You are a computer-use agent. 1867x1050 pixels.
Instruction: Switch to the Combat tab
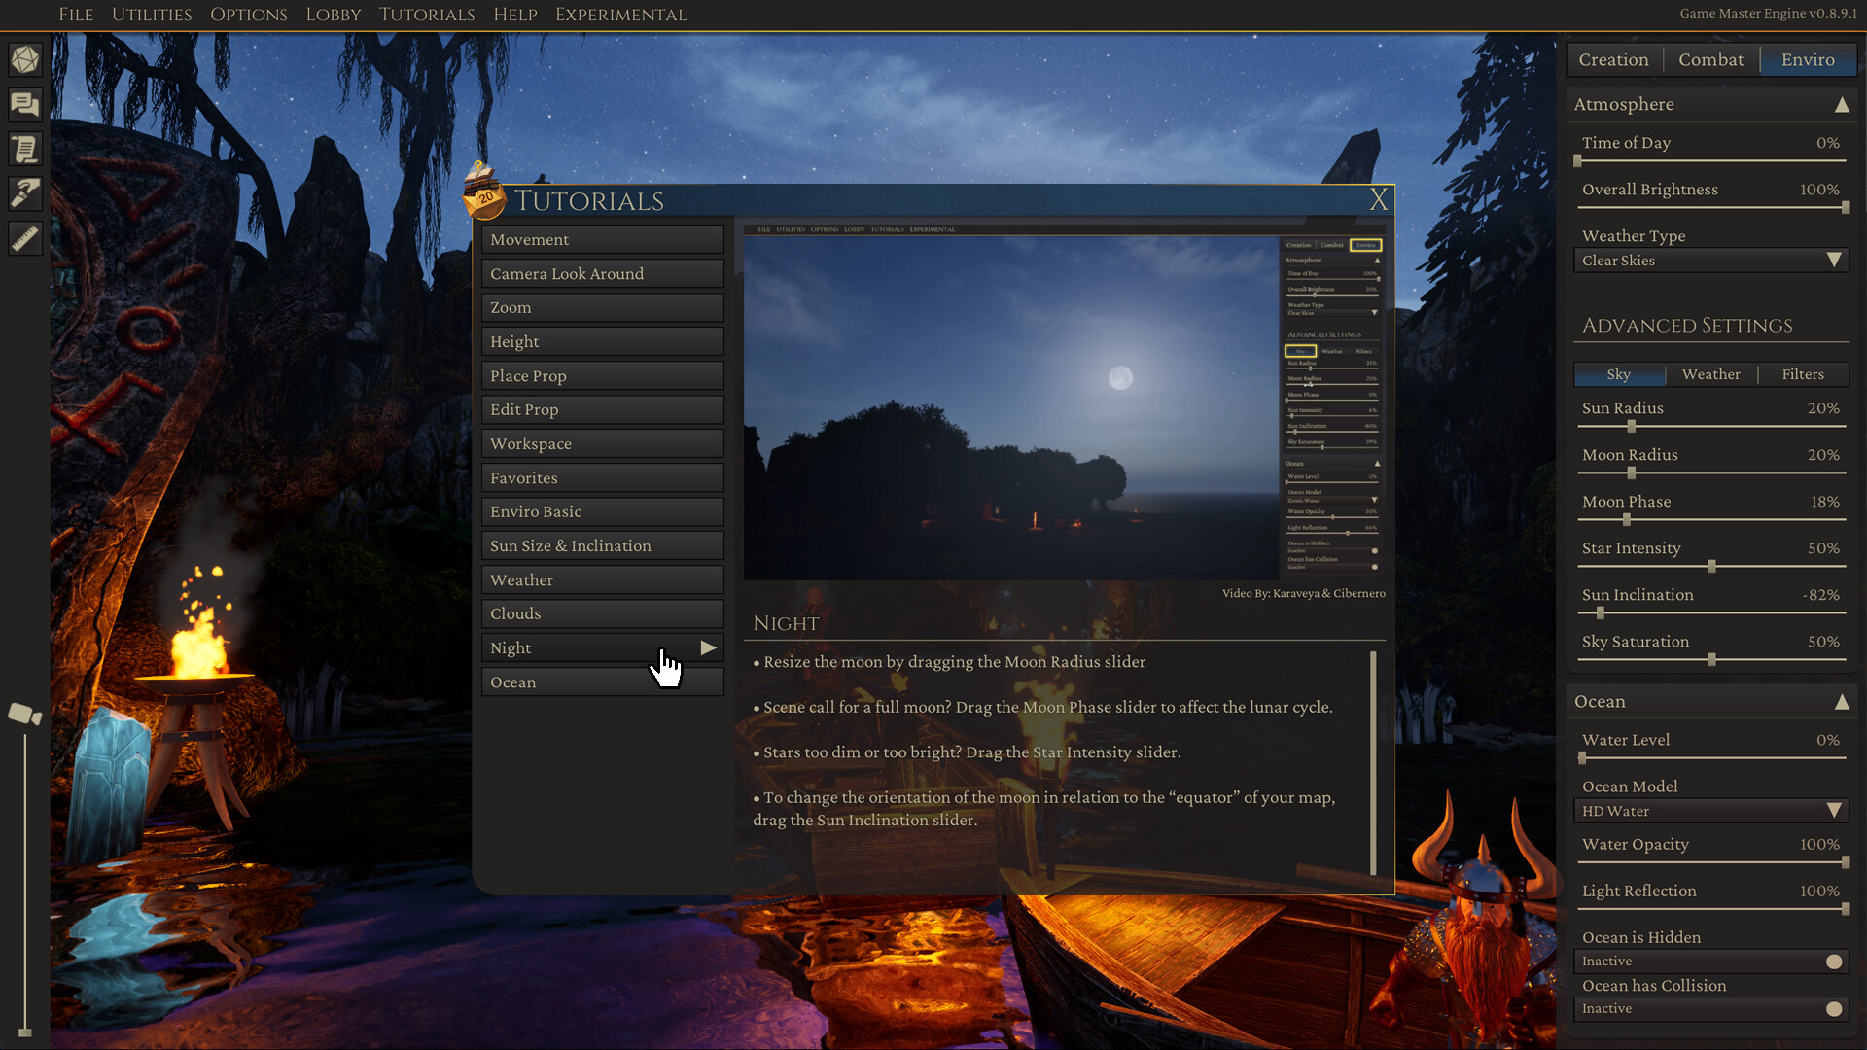coord(1710,59)
